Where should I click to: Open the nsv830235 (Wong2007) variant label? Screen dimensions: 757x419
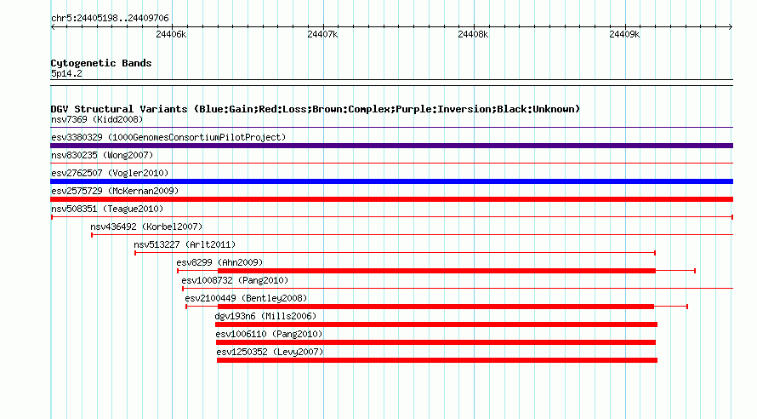point(102,156)
